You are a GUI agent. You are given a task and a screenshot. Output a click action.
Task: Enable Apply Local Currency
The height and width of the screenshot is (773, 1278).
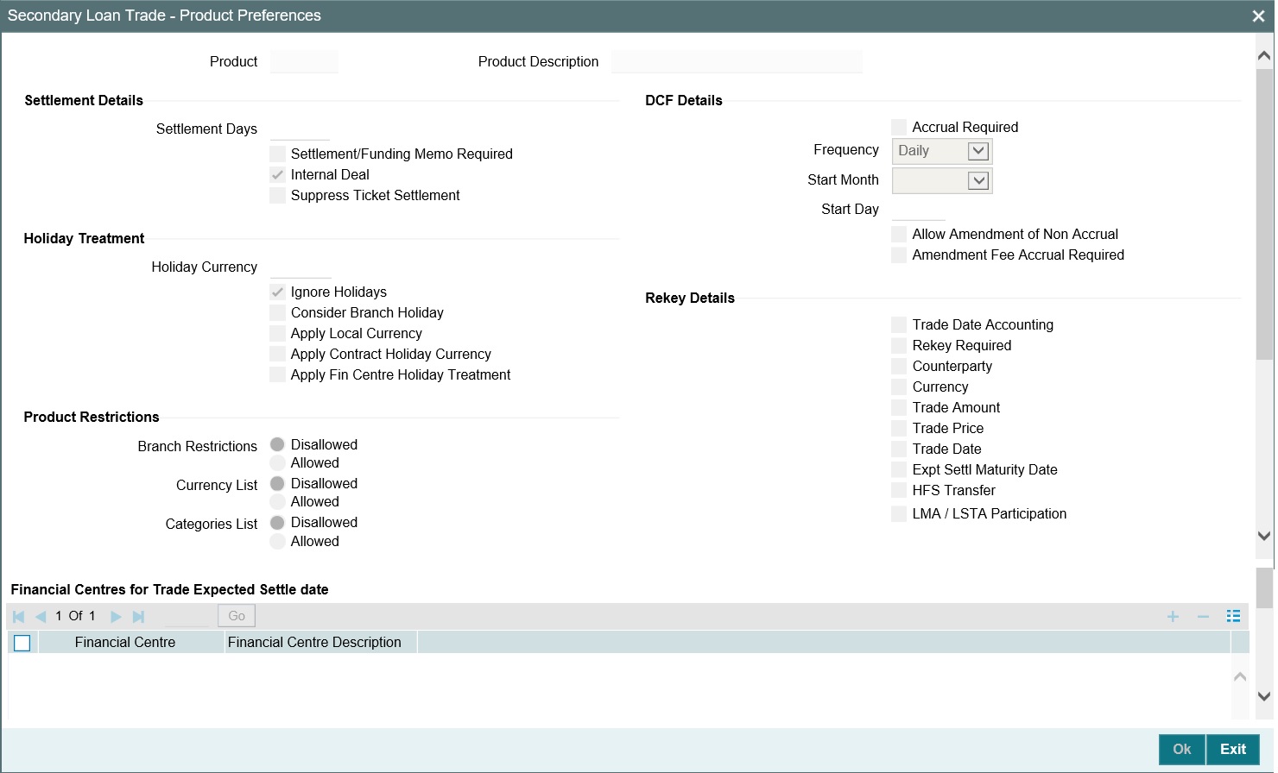click(277, 334)
